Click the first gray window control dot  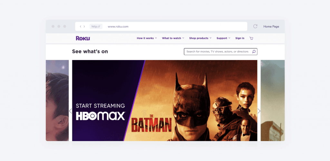pyautogui.click(x=53, y=26)
